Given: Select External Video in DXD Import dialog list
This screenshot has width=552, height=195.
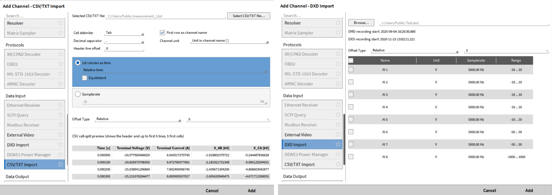Looking at the screenshot, I should coord(298,135).
